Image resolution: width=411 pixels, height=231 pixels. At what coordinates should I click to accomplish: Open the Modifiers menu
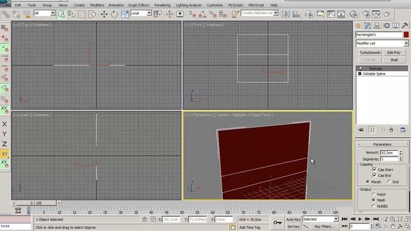(x=97, y=5)
